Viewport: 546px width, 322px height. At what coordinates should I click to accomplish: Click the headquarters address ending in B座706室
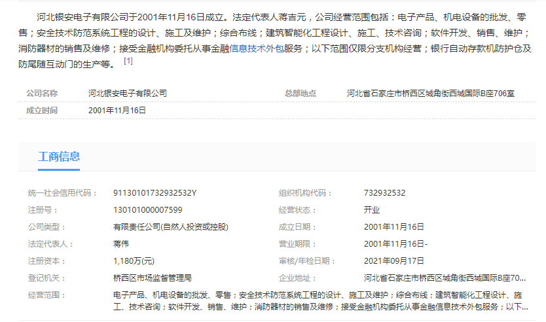tap(431, 94)
